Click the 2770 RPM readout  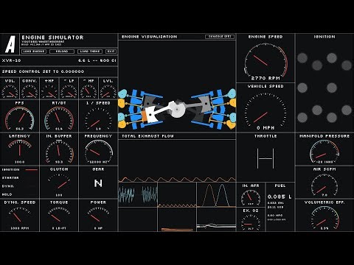pyautogui.click(x=265, y=78)
